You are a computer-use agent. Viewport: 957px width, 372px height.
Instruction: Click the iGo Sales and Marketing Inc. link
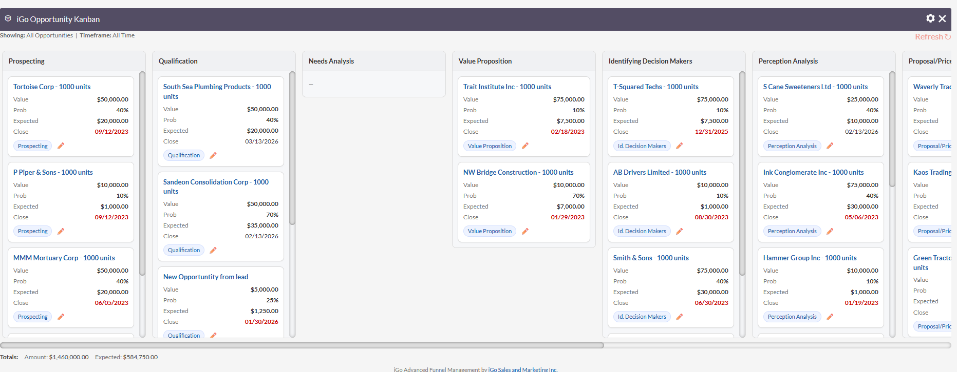(522, 369)
